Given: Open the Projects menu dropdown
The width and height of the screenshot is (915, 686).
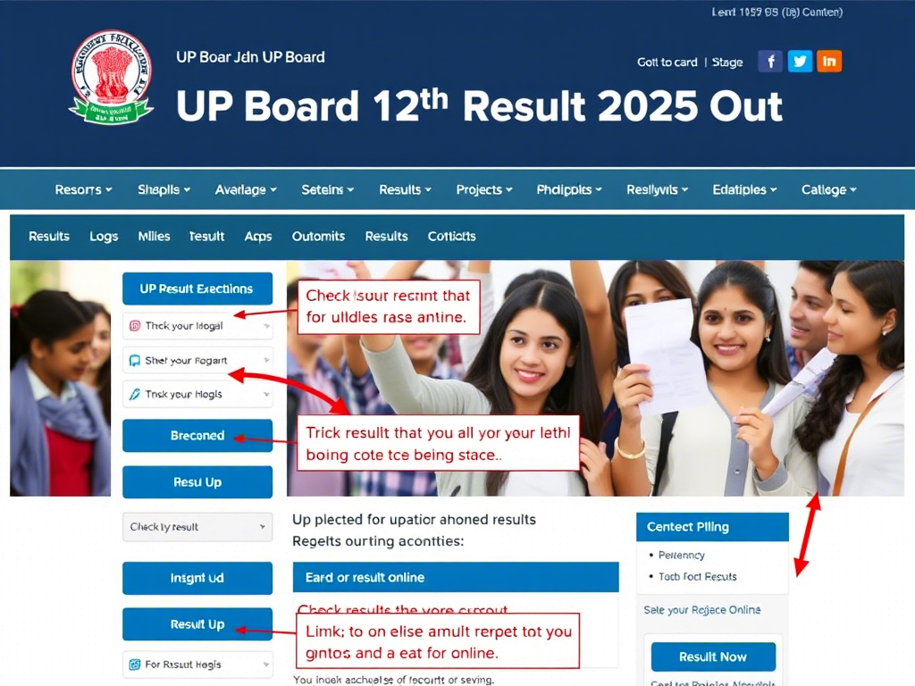Looking at the screenshot, I should pyautogui.click(x=483, y=189).
